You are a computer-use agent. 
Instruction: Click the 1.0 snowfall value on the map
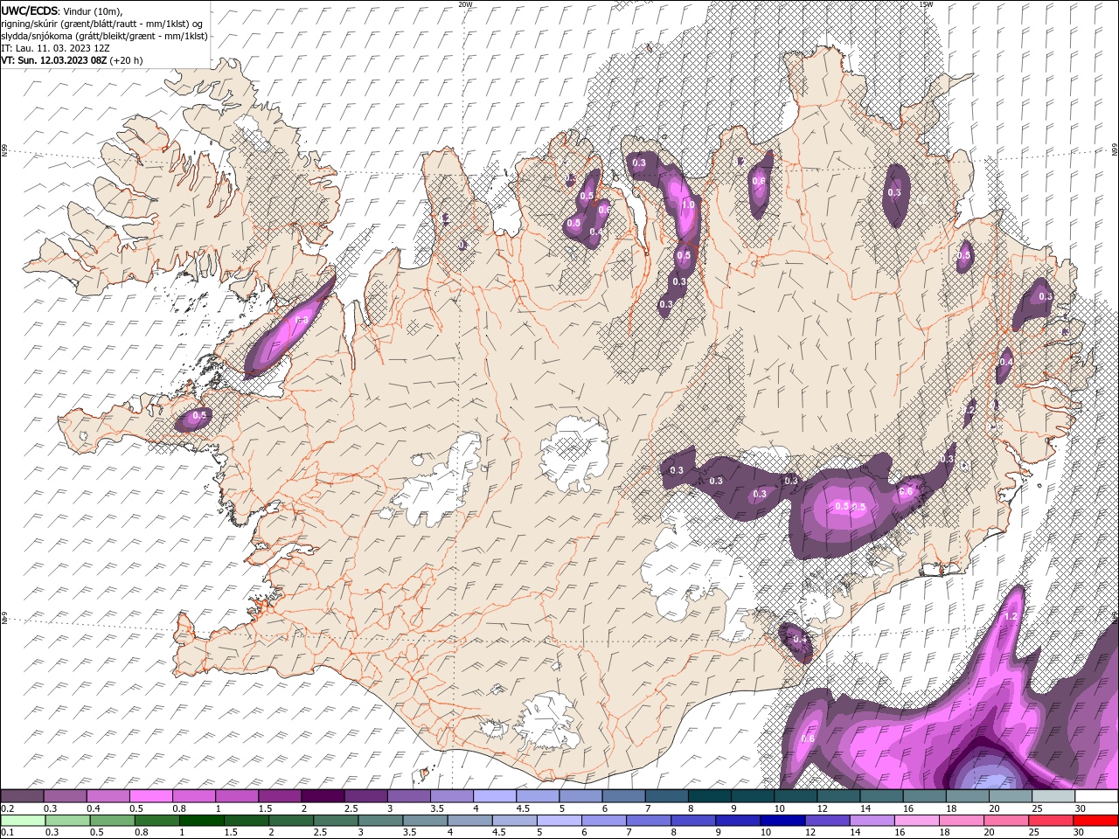(x=688, y=205)
